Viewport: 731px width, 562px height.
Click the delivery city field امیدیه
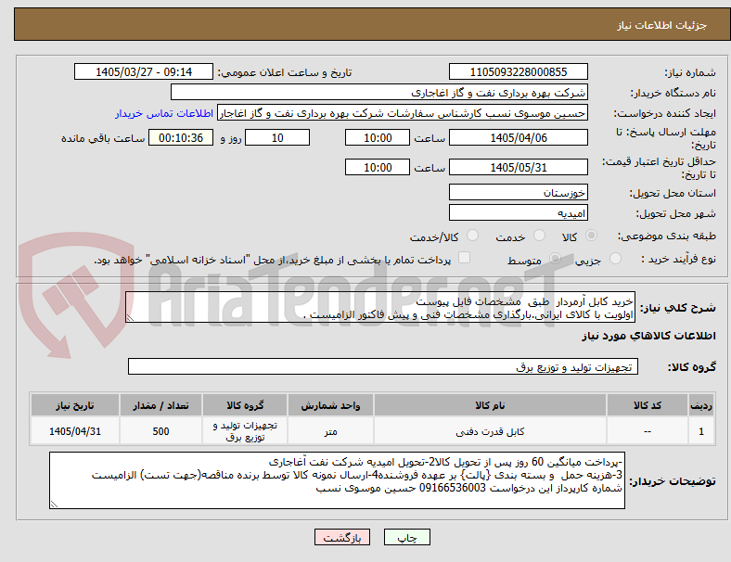click(519, 213)
